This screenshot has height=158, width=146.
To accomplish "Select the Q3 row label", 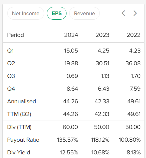I will point(11,76).
